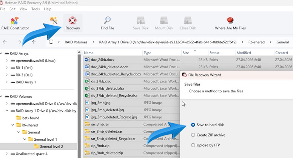The width and height of the screenshot is (293, 158).
Task: Open the Tools menu
Action: tap(35, 9)
